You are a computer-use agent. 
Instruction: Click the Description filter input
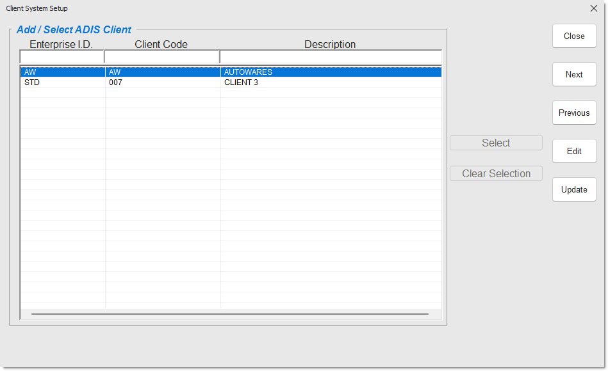tap(330, 57)
